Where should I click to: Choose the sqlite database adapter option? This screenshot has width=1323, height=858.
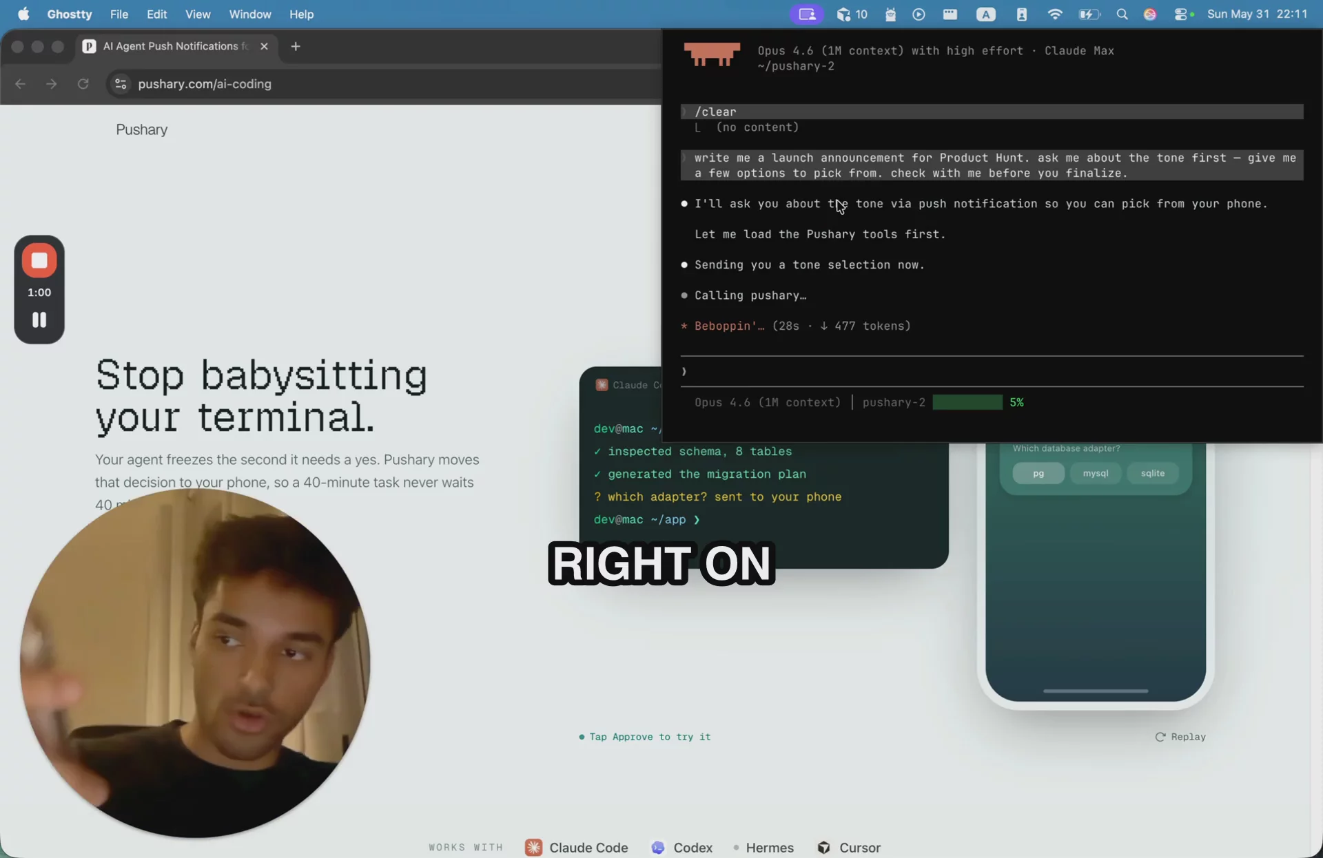1152,473
